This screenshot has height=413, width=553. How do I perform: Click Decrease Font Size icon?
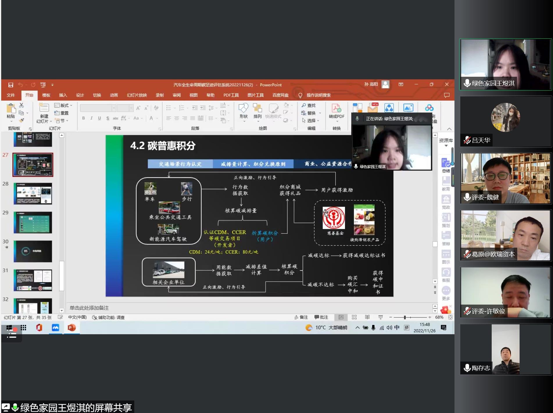coord(146,108)
